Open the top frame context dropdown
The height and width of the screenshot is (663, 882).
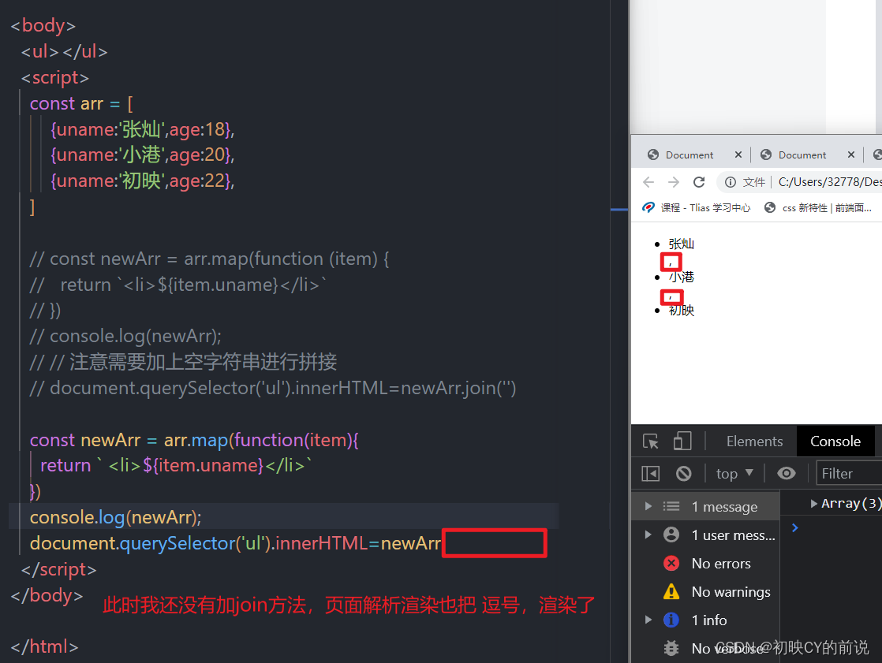click(733, 473)
